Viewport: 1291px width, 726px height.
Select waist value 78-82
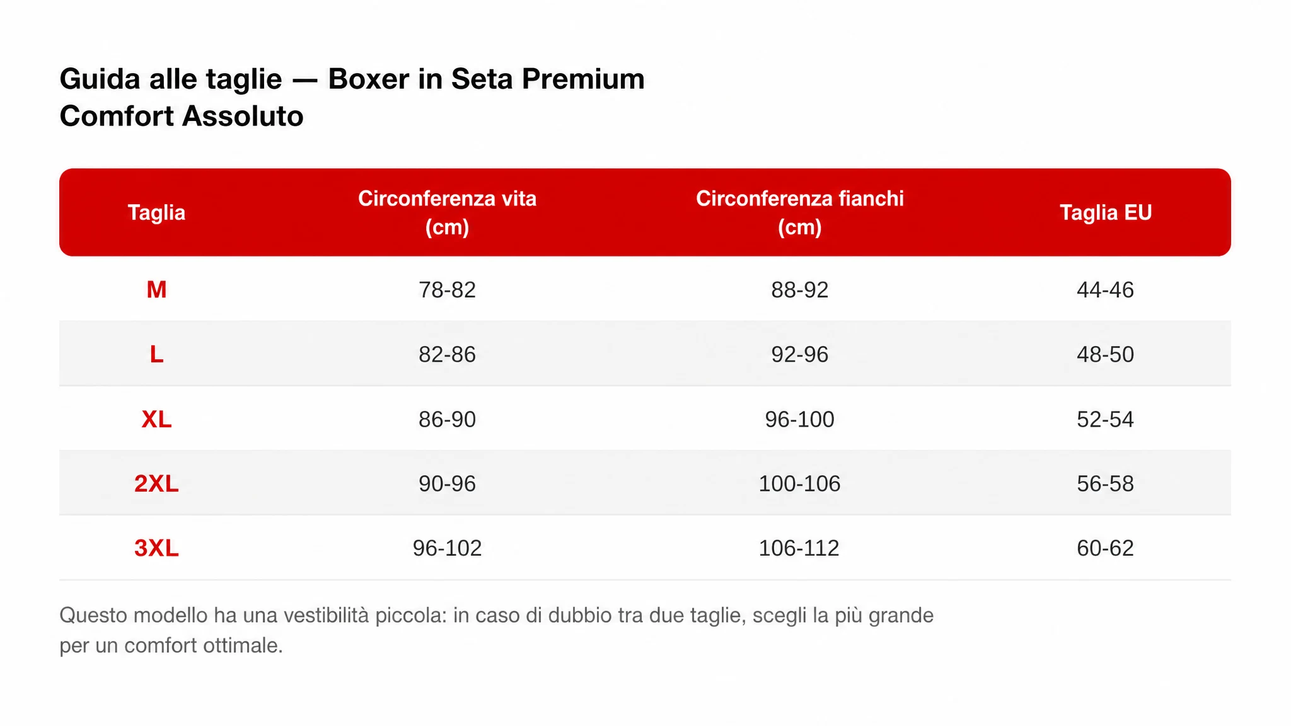[x=447, y=290]
